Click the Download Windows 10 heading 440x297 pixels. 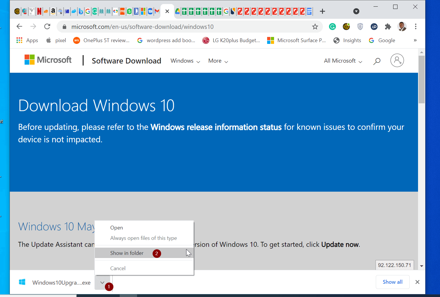click(x=96, y=106)
